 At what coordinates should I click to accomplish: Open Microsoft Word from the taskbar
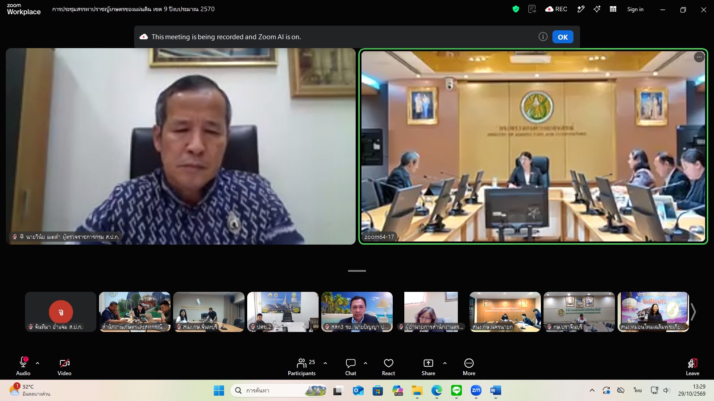[x=495, y=391]
